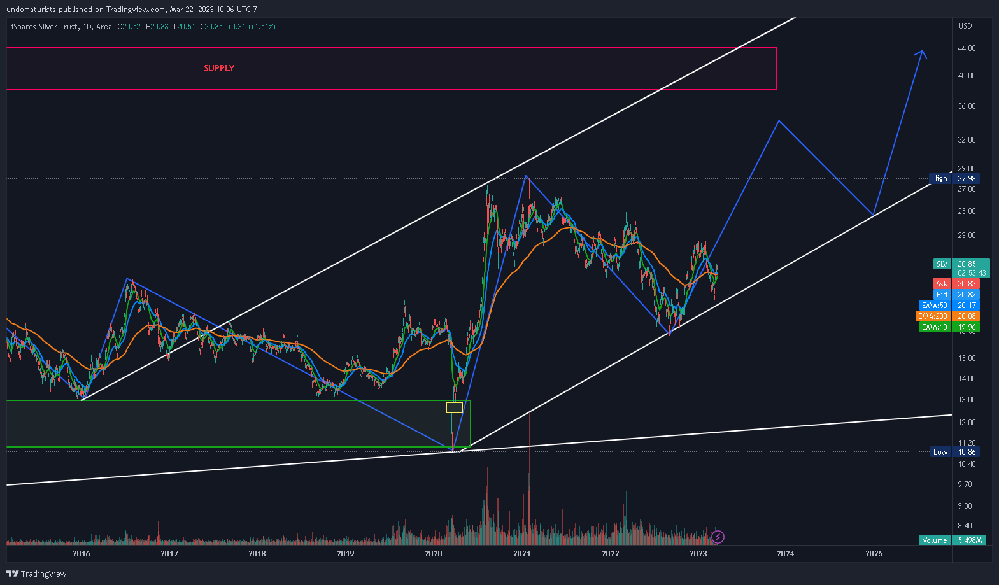Click the Low 10.86 price label
999x585 pixels.
coord(954,452)
